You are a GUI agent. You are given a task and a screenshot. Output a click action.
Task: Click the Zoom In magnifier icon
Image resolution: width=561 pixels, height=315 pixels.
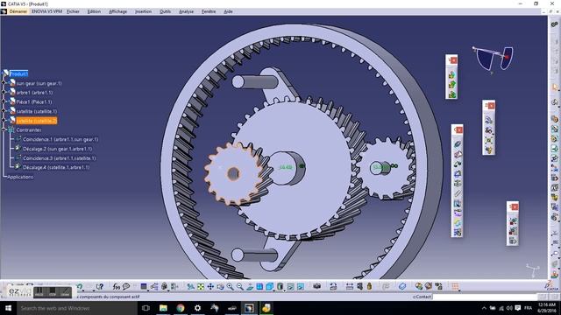tap(230, 286)
